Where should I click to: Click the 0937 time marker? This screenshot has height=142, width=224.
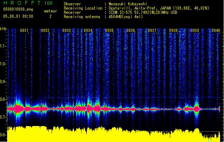click(x=152, y=31)
